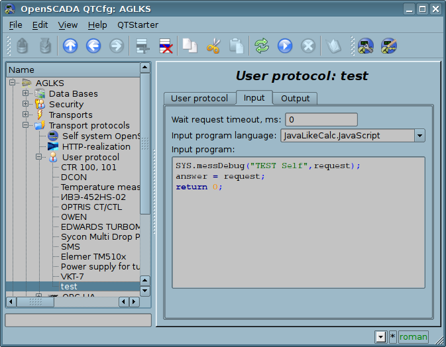
Task: Click the scissors cut icon
Action: (213, 46)
